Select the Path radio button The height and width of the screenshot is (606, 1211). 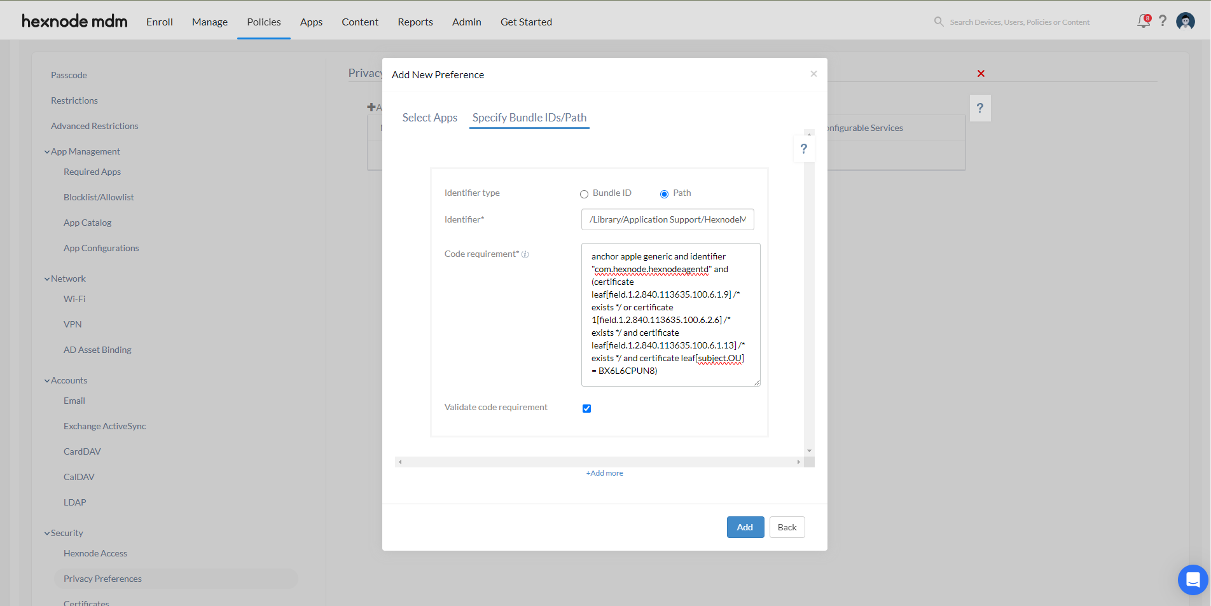click(x=664, y=194)
